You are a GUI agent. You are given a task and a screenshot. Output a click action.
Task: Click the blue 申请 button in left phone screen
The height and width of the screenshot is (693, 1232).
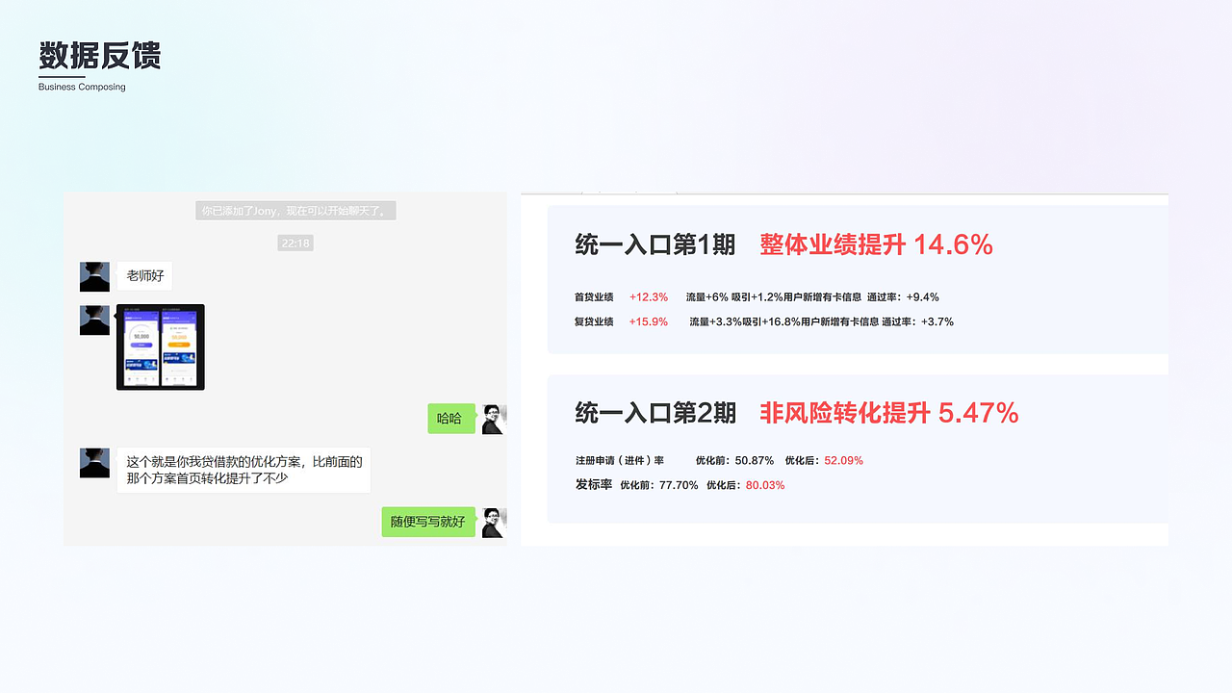tap(141, 345)
